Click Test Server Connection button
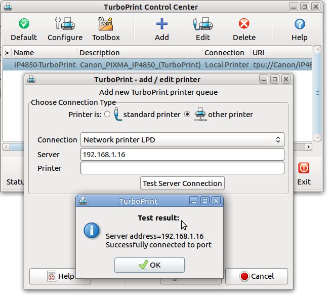The width and height of the screenshot is (329, 296). tap(182, 183)
